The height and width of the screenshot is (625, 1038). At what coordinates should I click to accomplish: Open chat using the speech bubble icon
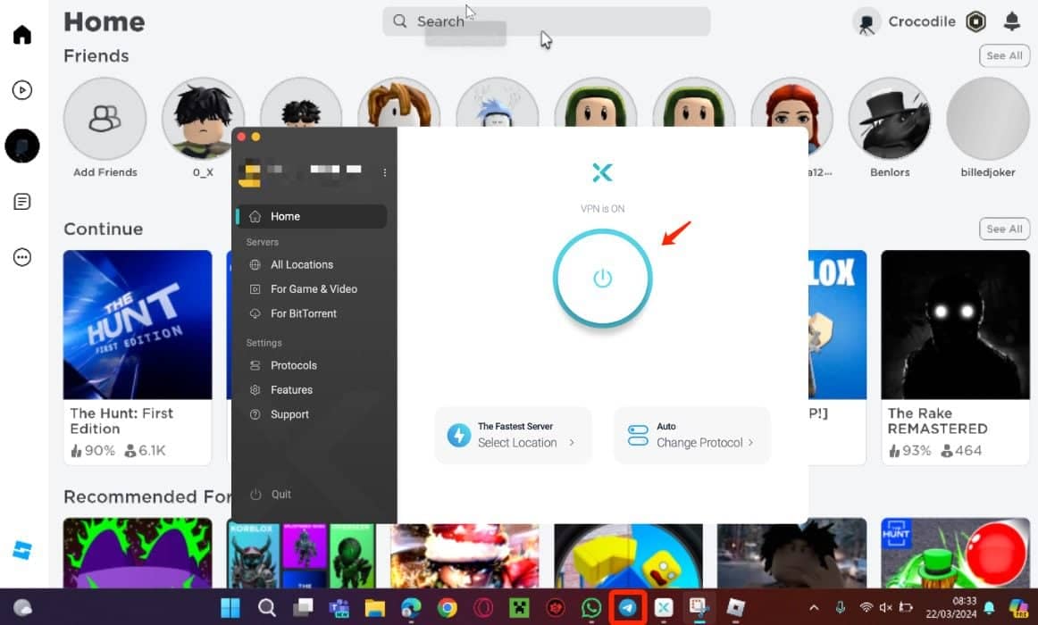pos(21,201)
